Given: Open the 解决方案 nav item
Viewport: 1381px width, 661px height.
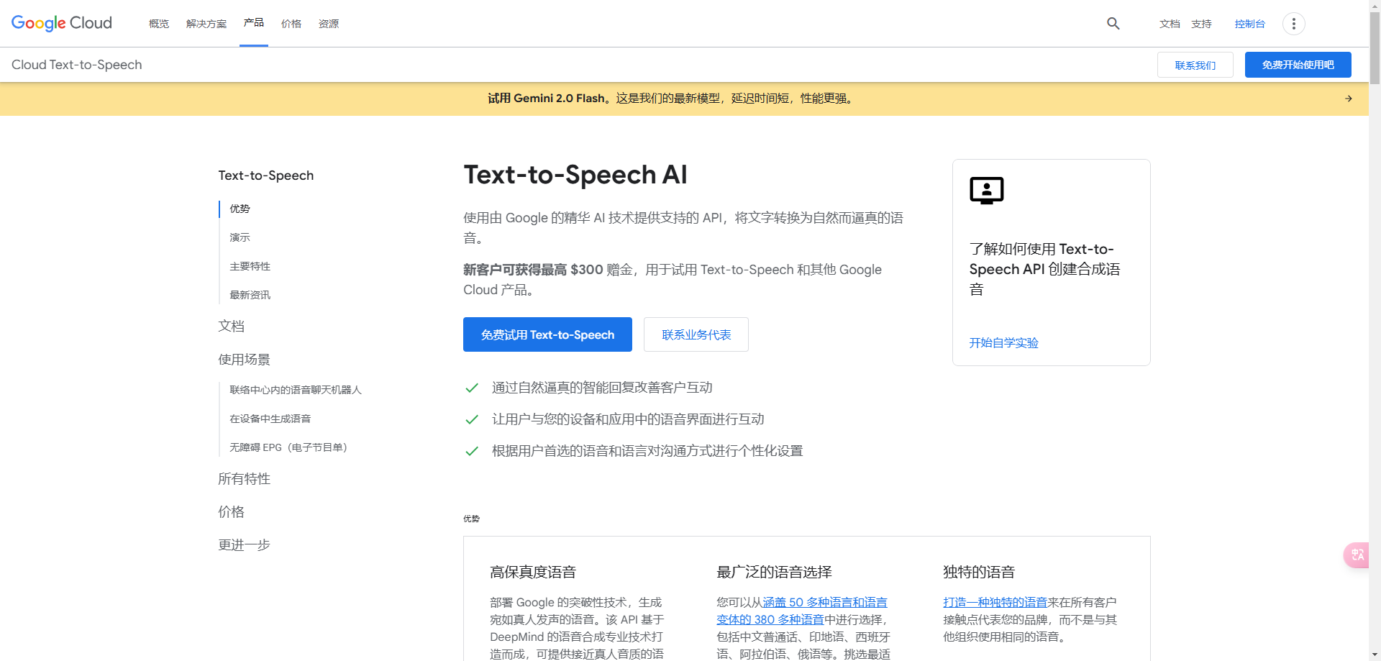Looking at the screenshot, I should [x=206, y=24].
